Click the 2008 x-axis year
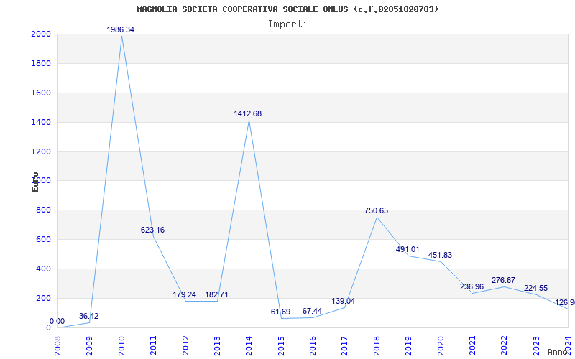Screen dimensions: 575x359 click(58, 345)
